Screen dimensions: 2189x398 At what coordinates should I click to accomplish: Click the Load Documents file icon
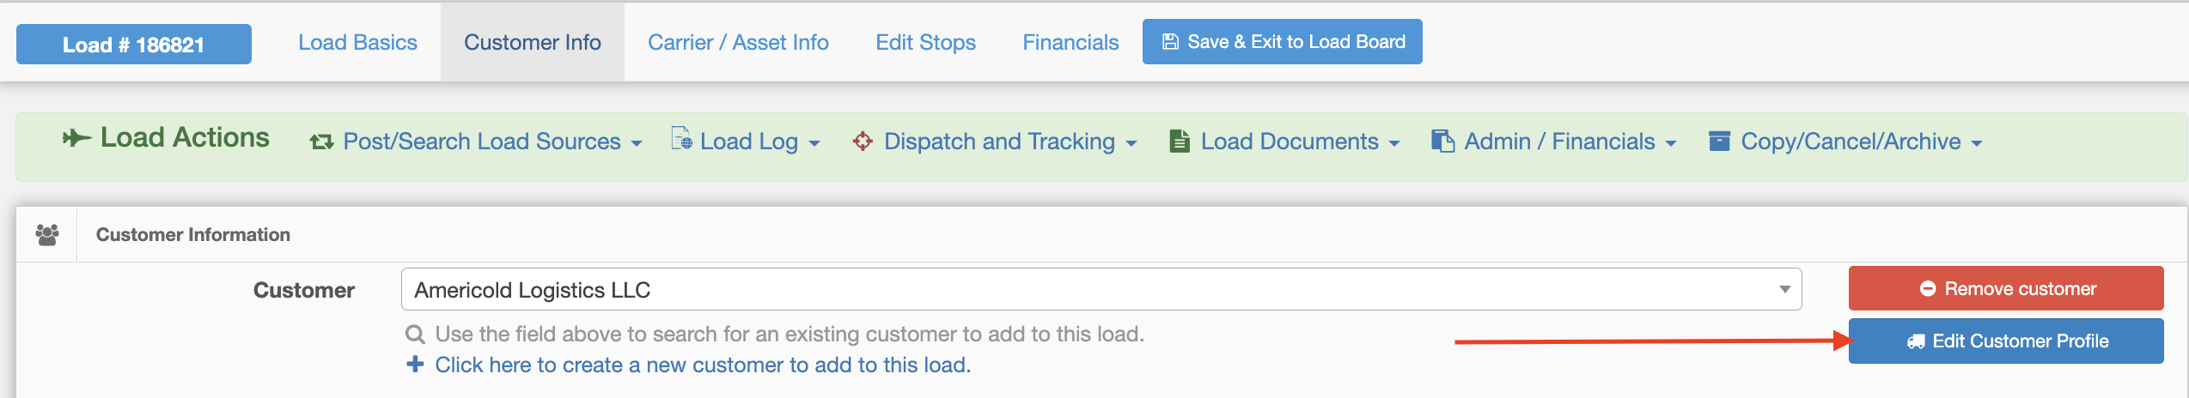[1180, 142]
